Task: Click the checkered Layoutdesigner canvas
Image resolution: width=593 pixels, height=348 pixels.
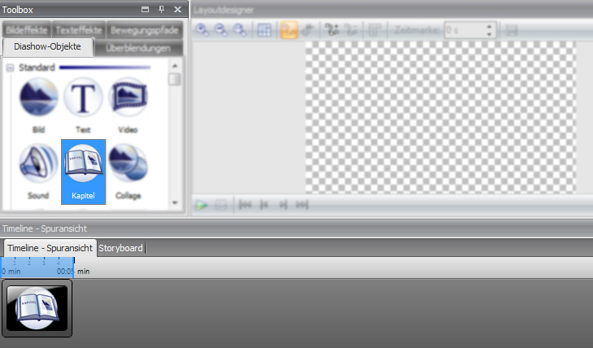Action: pos(440,117)
